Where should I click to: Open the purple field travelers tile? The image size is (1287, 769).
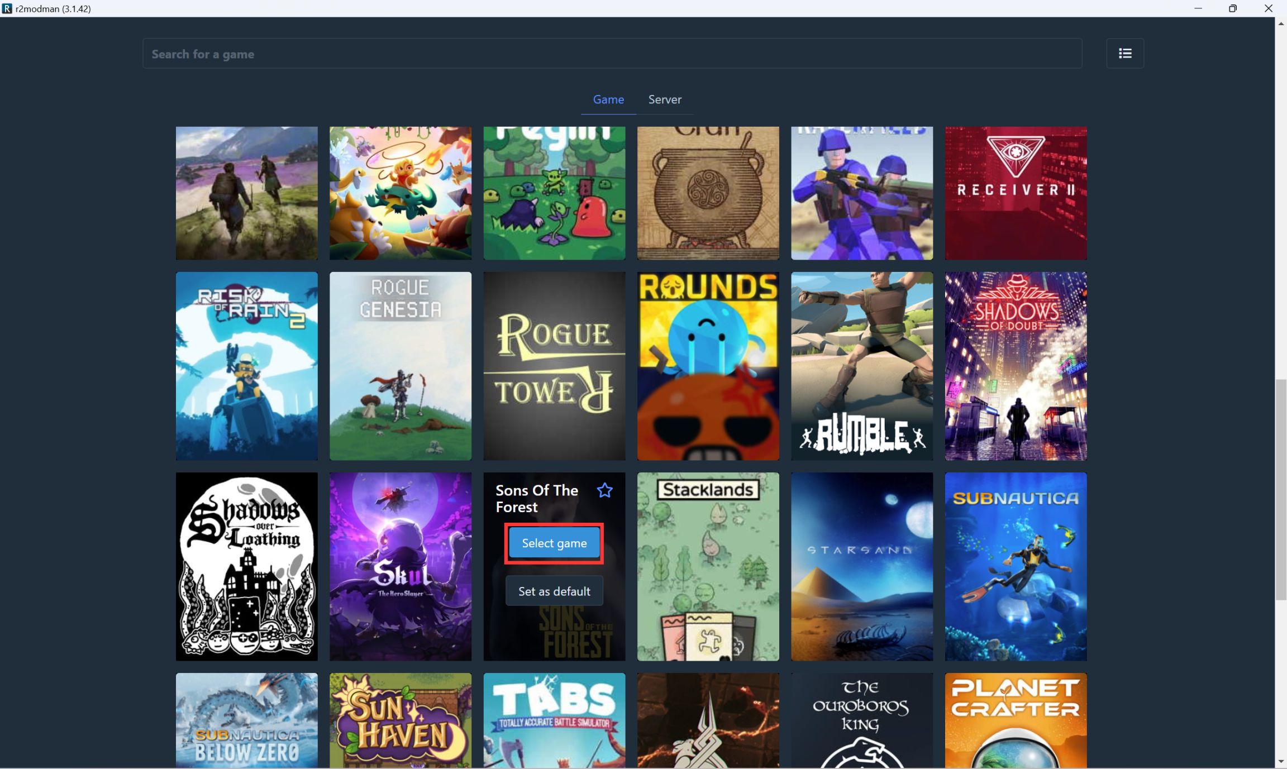(246, 193)
